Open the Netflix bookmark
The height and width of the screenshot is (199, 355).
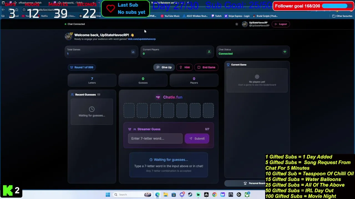(42, 16)
